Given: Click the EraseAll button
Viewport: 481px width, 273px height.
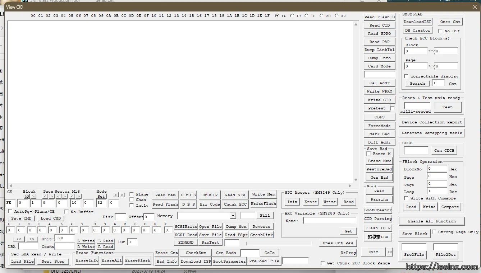Looking at the screenshot, I should click(111, 260).
